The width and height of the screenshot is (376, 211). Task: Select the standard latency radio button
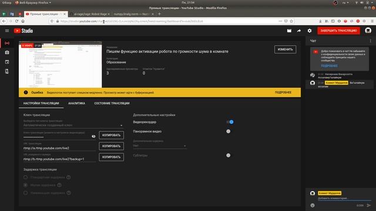pos(25,177)
